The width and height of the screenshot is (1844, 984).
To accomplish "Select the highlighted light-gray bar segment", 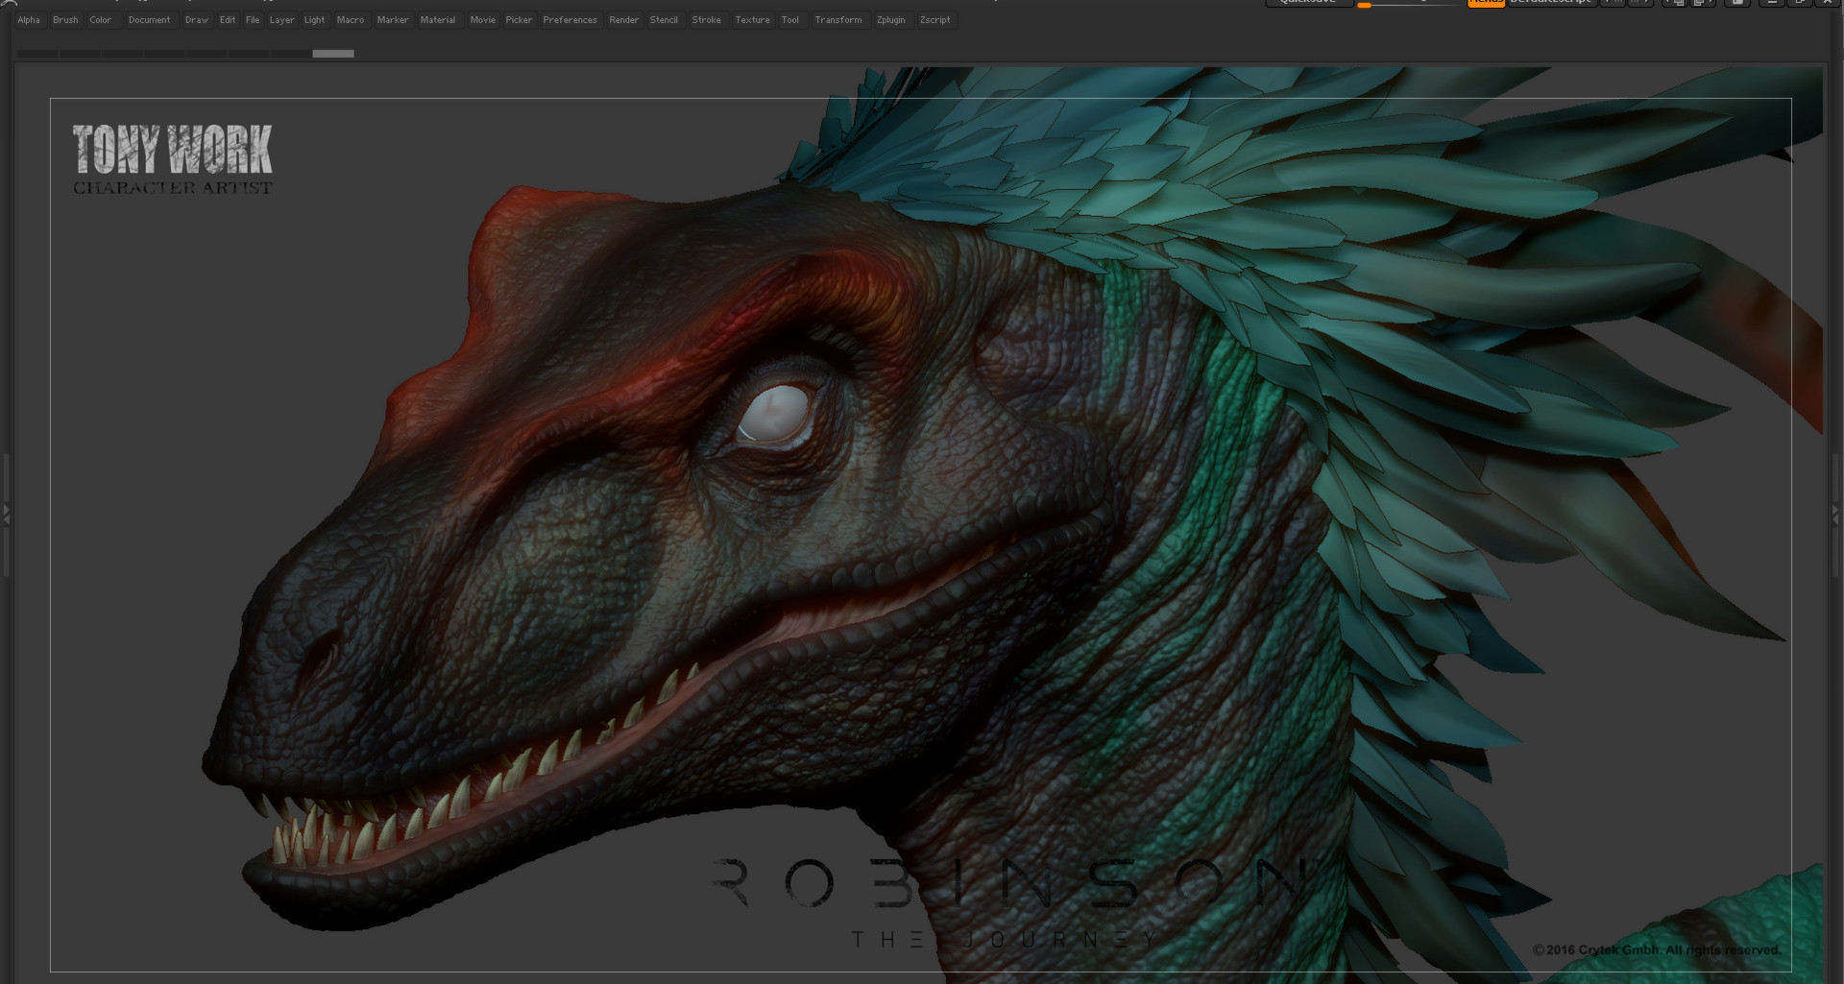I will 333,54.
